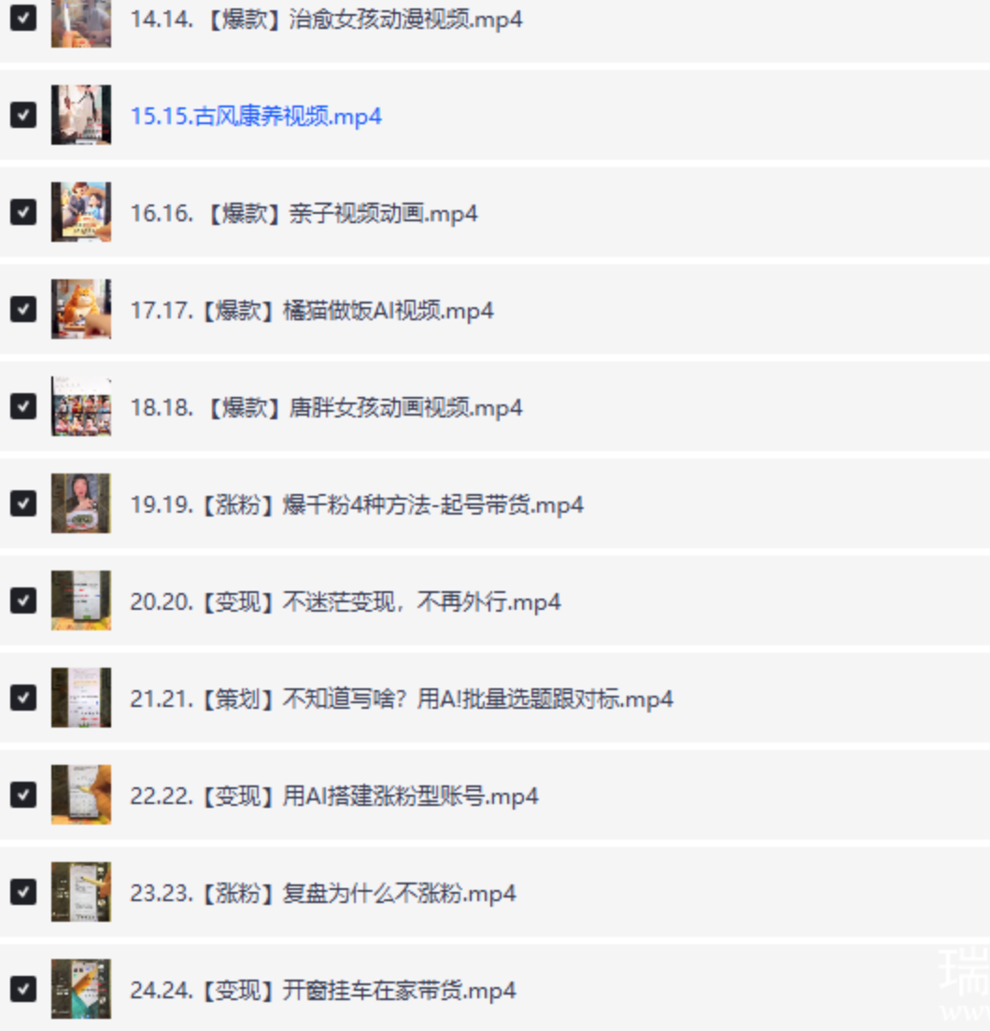This screenshot has height=1031, width=990.
Task: Toggle checkbox next to 15.15.古风康养视频.mp4
Action: [x=23, y=115]
